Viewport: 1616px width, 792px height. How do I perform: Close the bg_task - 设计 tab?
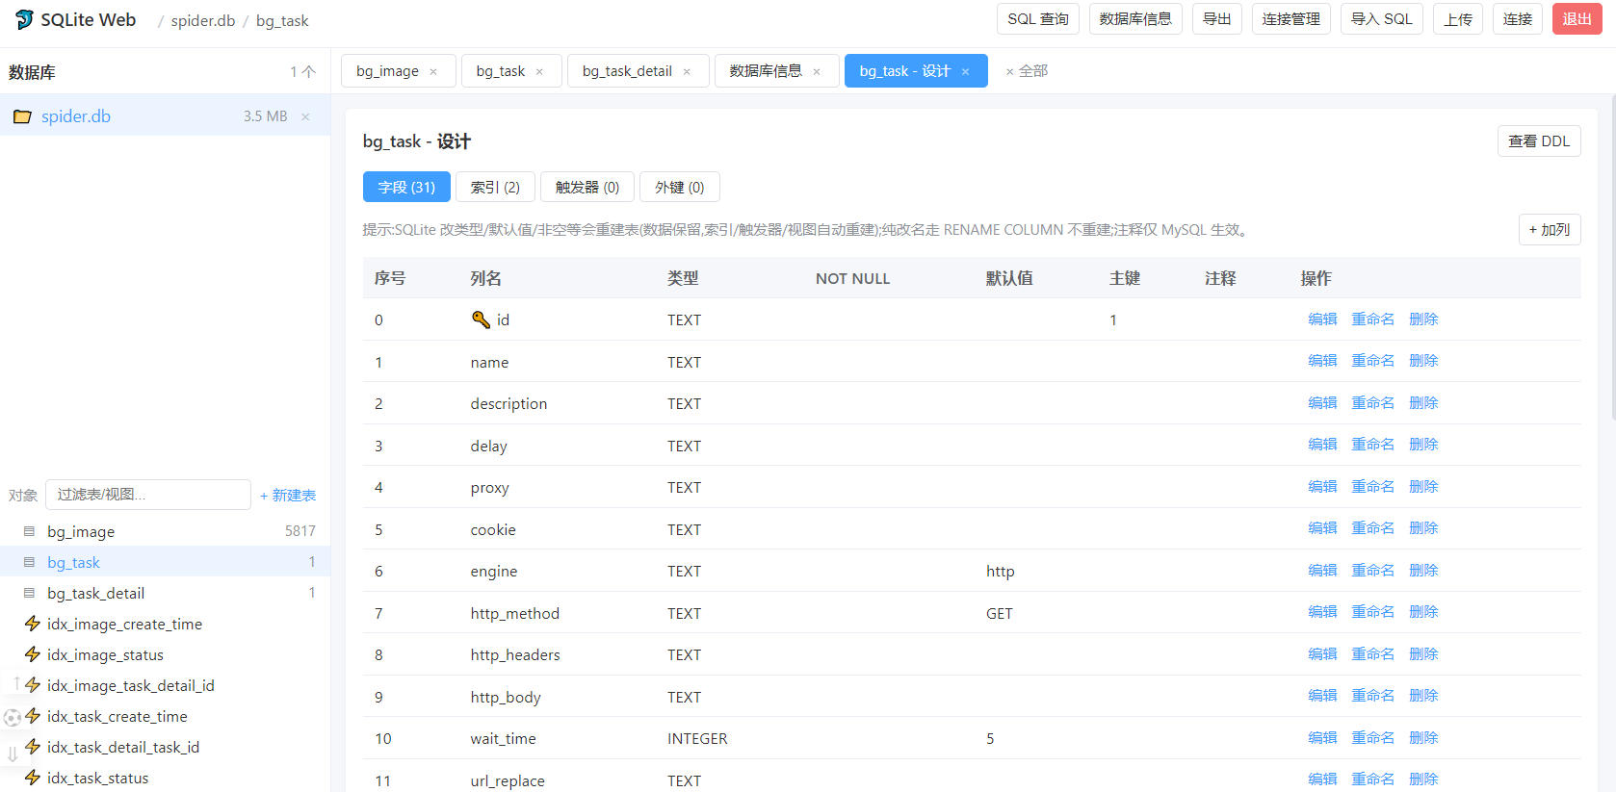[x=965, y=72]
